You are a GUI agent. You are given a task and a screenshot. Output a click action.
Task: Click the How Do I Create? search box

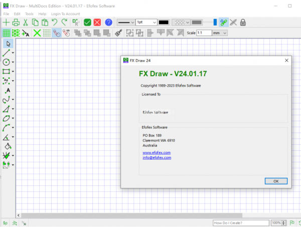click(241, 223)
